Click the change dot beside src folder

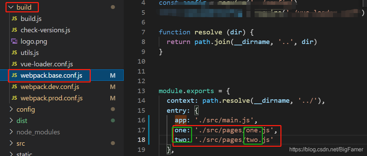(113, 143)
